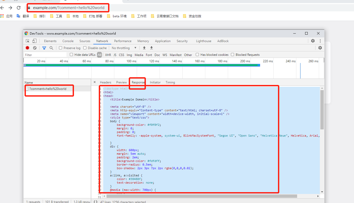This screenshot has width=354, height=203.
Task: Filter requests by Doc
Action: click(x=157, y=55)
